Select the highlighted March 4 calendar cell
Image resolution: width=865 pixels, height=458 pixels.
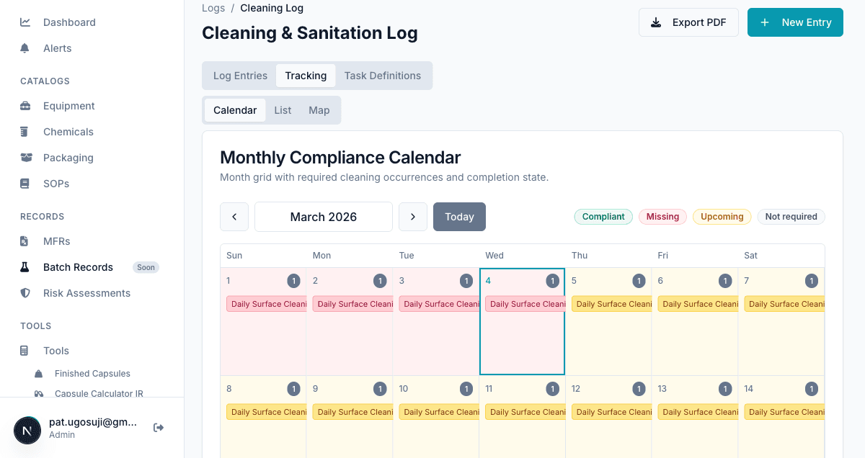(x=522, y=346)
